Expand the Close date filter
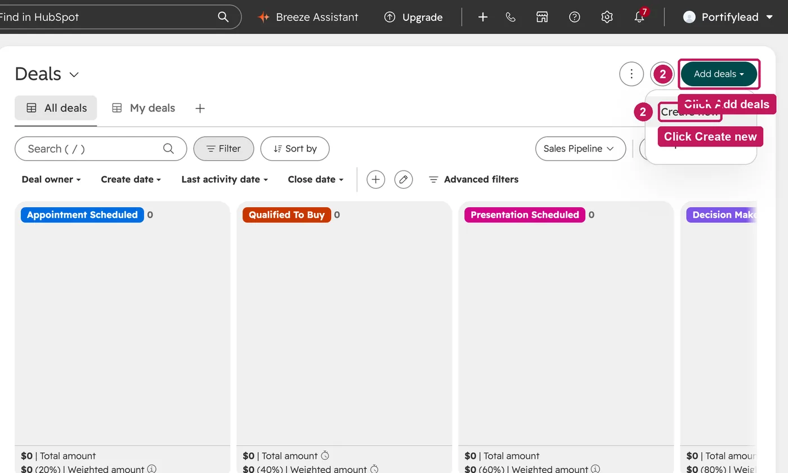Viewport: 788px width, 473px height. tap(316, 180)
